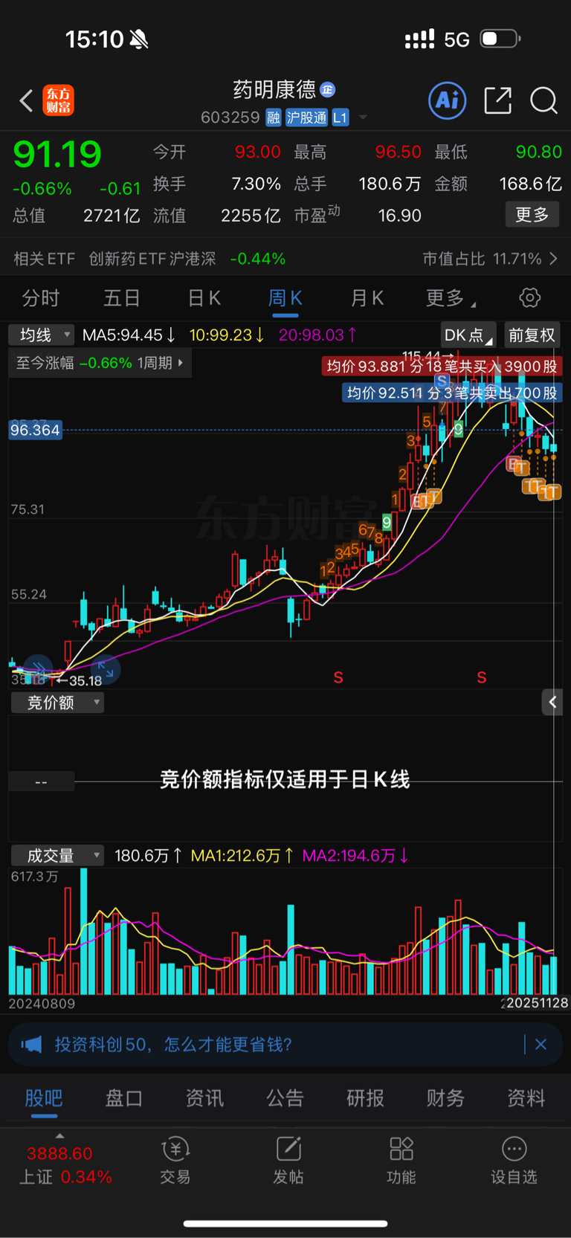Tap the first red S marker
The width and height of the screenshot is (571, 1238).
tap(338, 677)
